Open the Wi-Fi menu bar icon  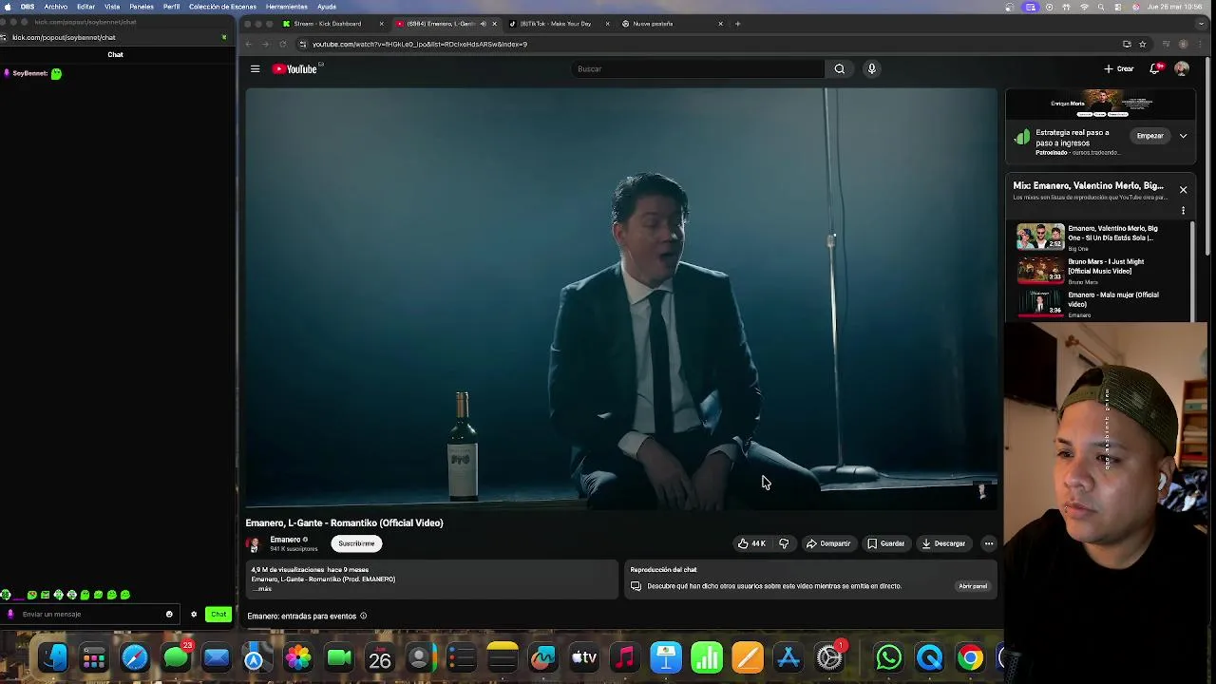1084,7
